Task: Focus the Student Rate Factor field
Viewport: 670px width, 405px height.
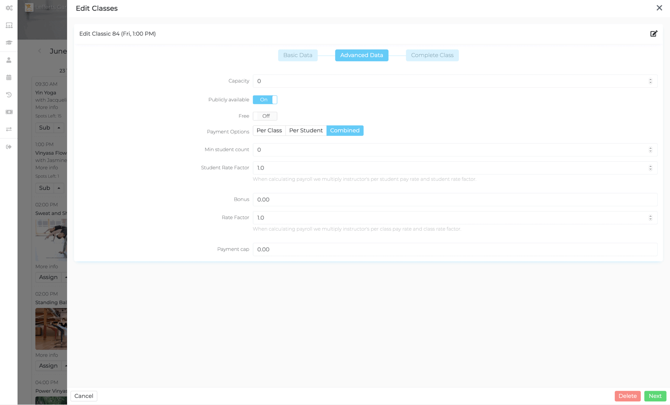Action: coord(455,168)
